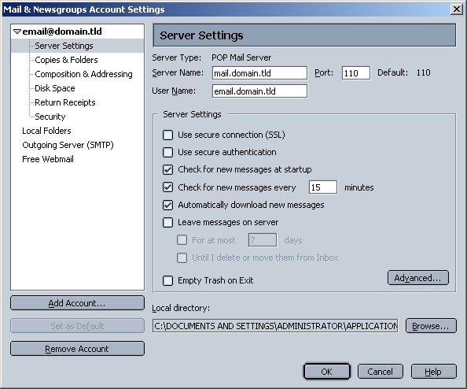Enable Use secure connection (SSL)
The image size is (467, 389).
[167, 135]
